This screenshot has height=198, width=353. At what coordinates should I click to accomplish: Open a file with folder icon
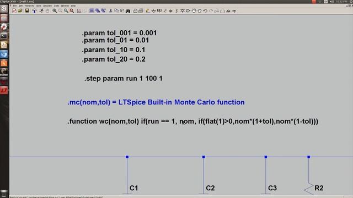(20, 11)
